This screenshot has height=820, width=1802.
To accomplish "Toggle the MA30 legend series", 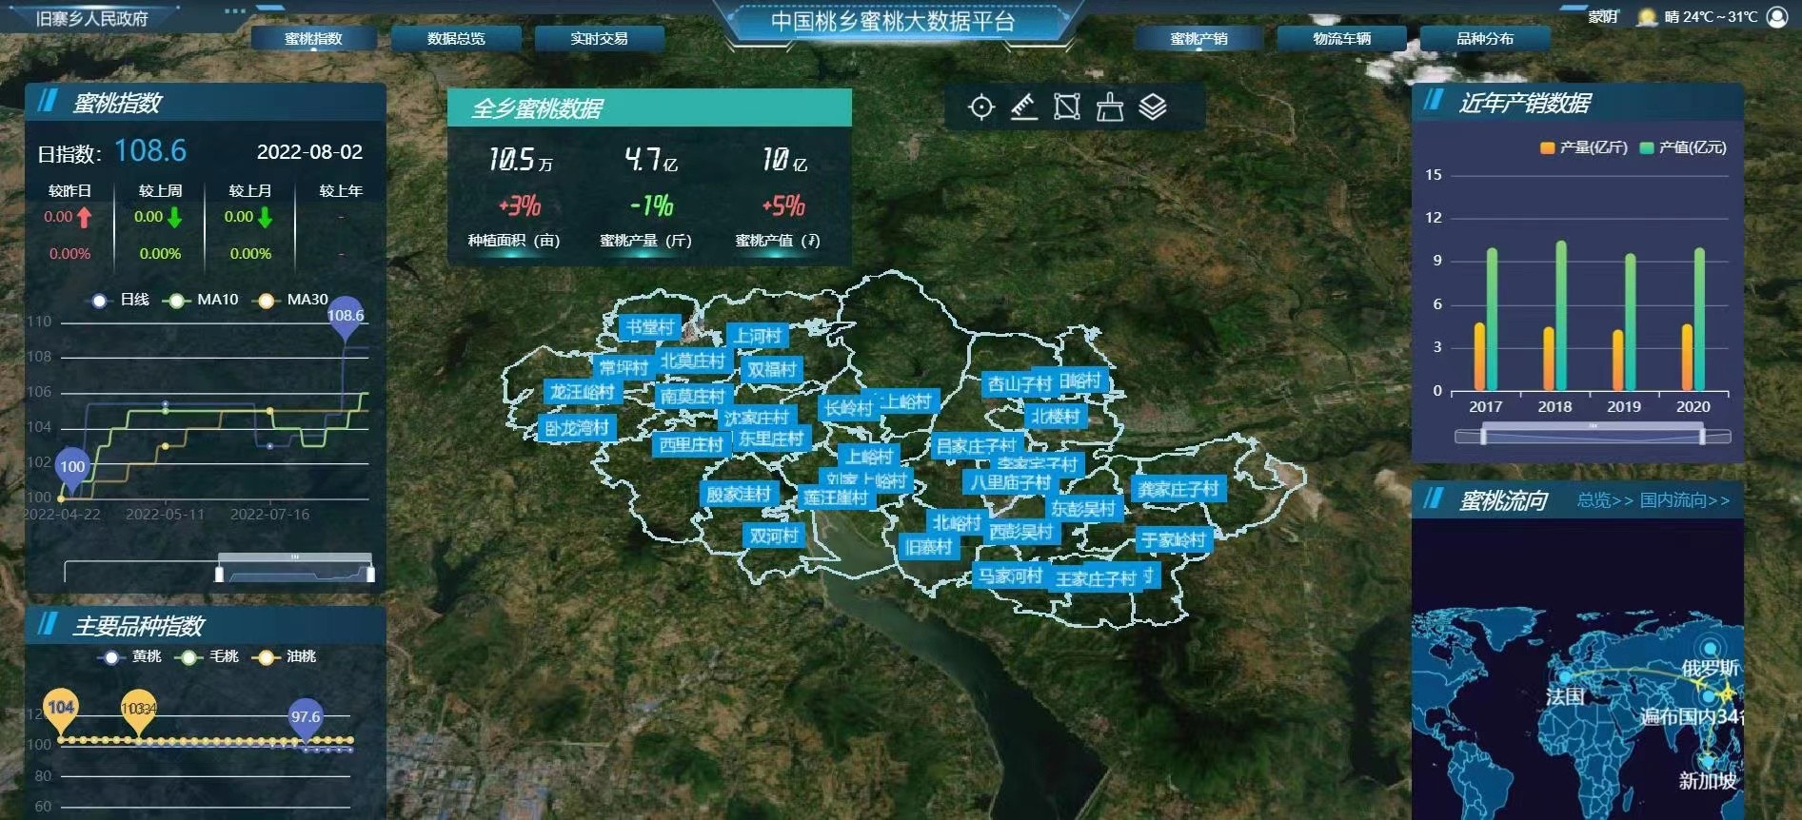I will click(x=294, y=300).
